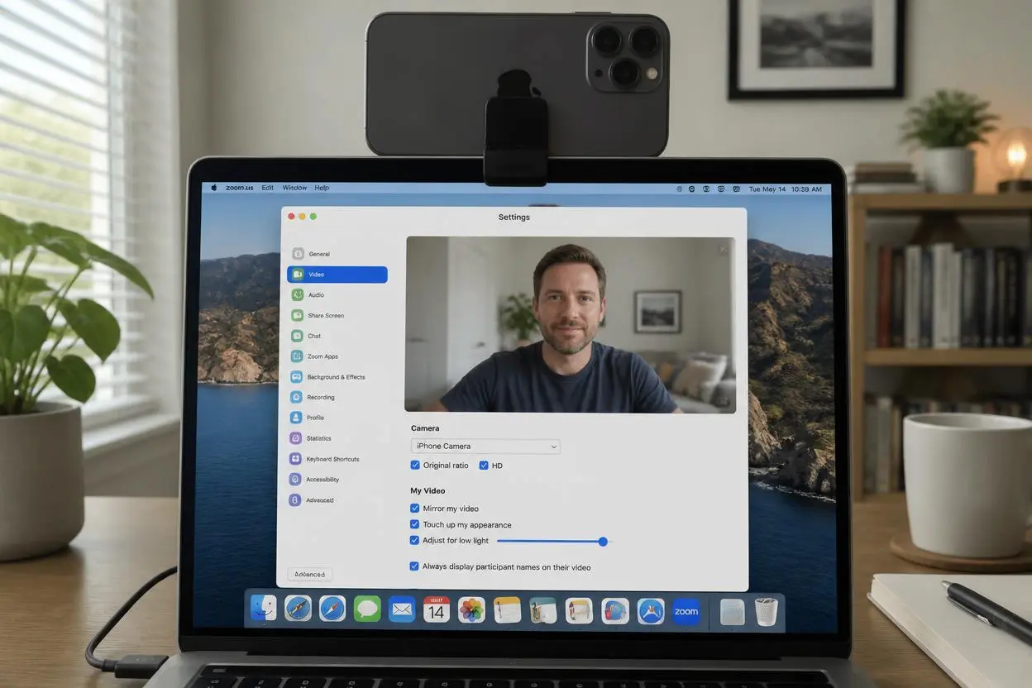Click the Zoom app icon in Dock
The height and width of the screenshot is (688, 1032).
click(x=686, y=612)
